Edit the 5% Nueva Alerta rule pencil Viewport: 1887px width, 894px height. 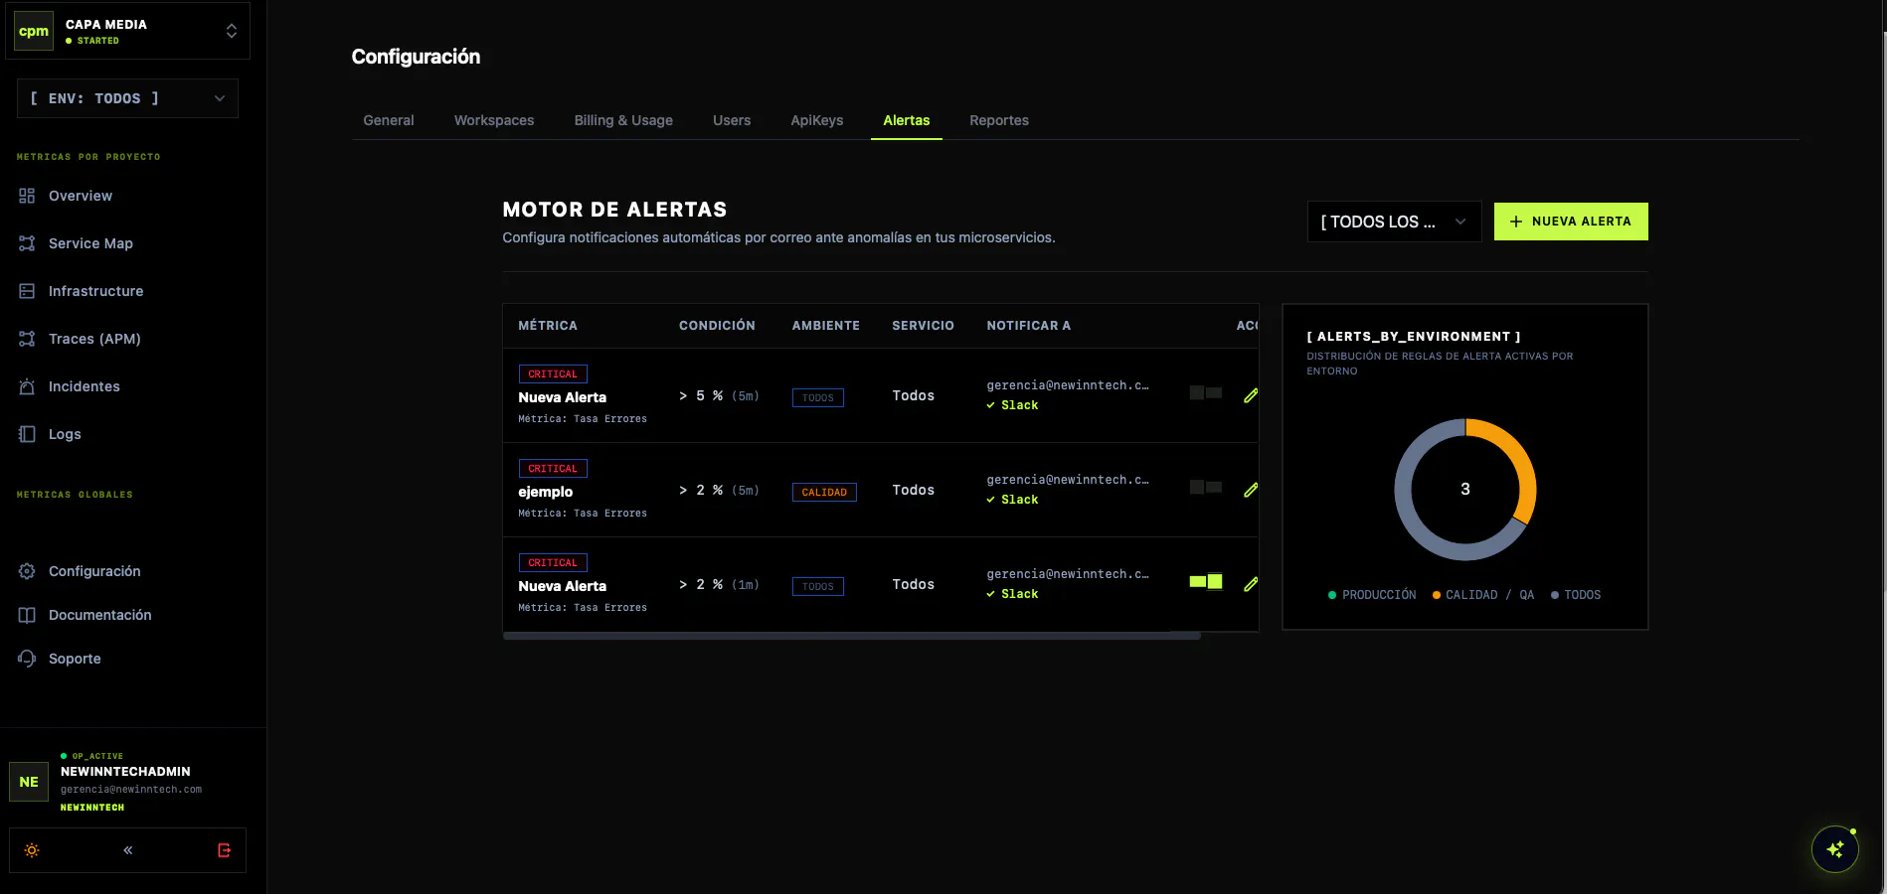(1251, 395)
